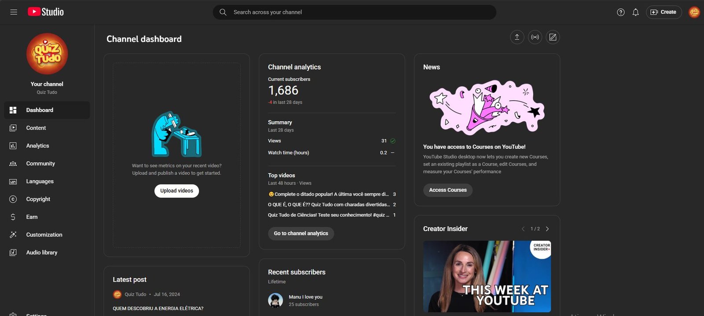Click post text 'QUEM DESCOBRIU A ENERGIA ELÉTRICA?'

[x=158, y=309]
